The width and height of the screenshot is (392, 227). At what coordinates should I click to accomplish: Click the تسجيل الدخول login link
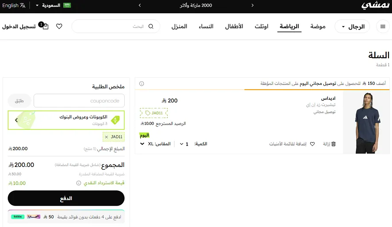pyautogui.click(x=19, y=26)
